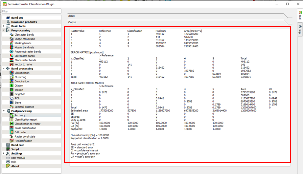Click the Vector to raster icon
The height and width of the screenshot is (174, 303).
pos(12,64)
